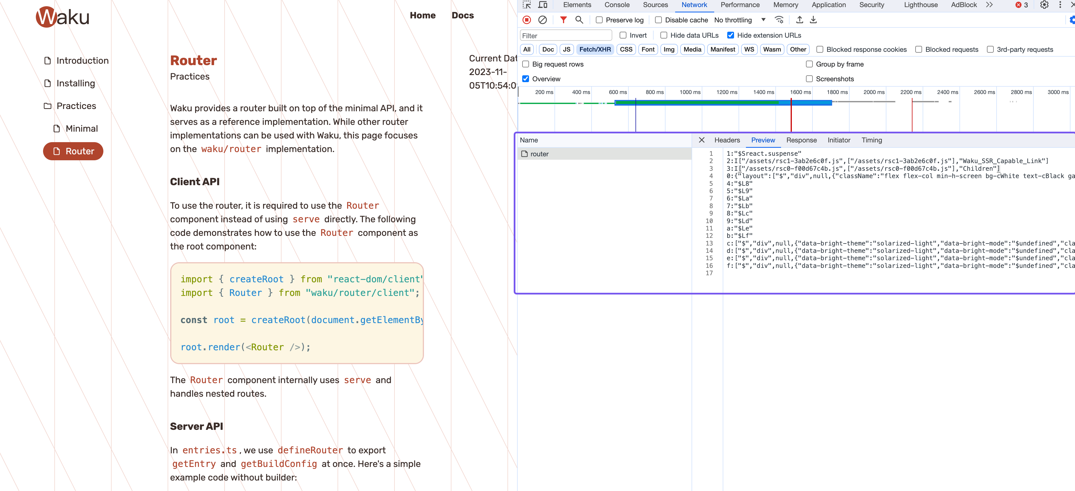Open the No throttling dropdown
The height and width of the screenshot is (491, 1075).
(739, 20)
